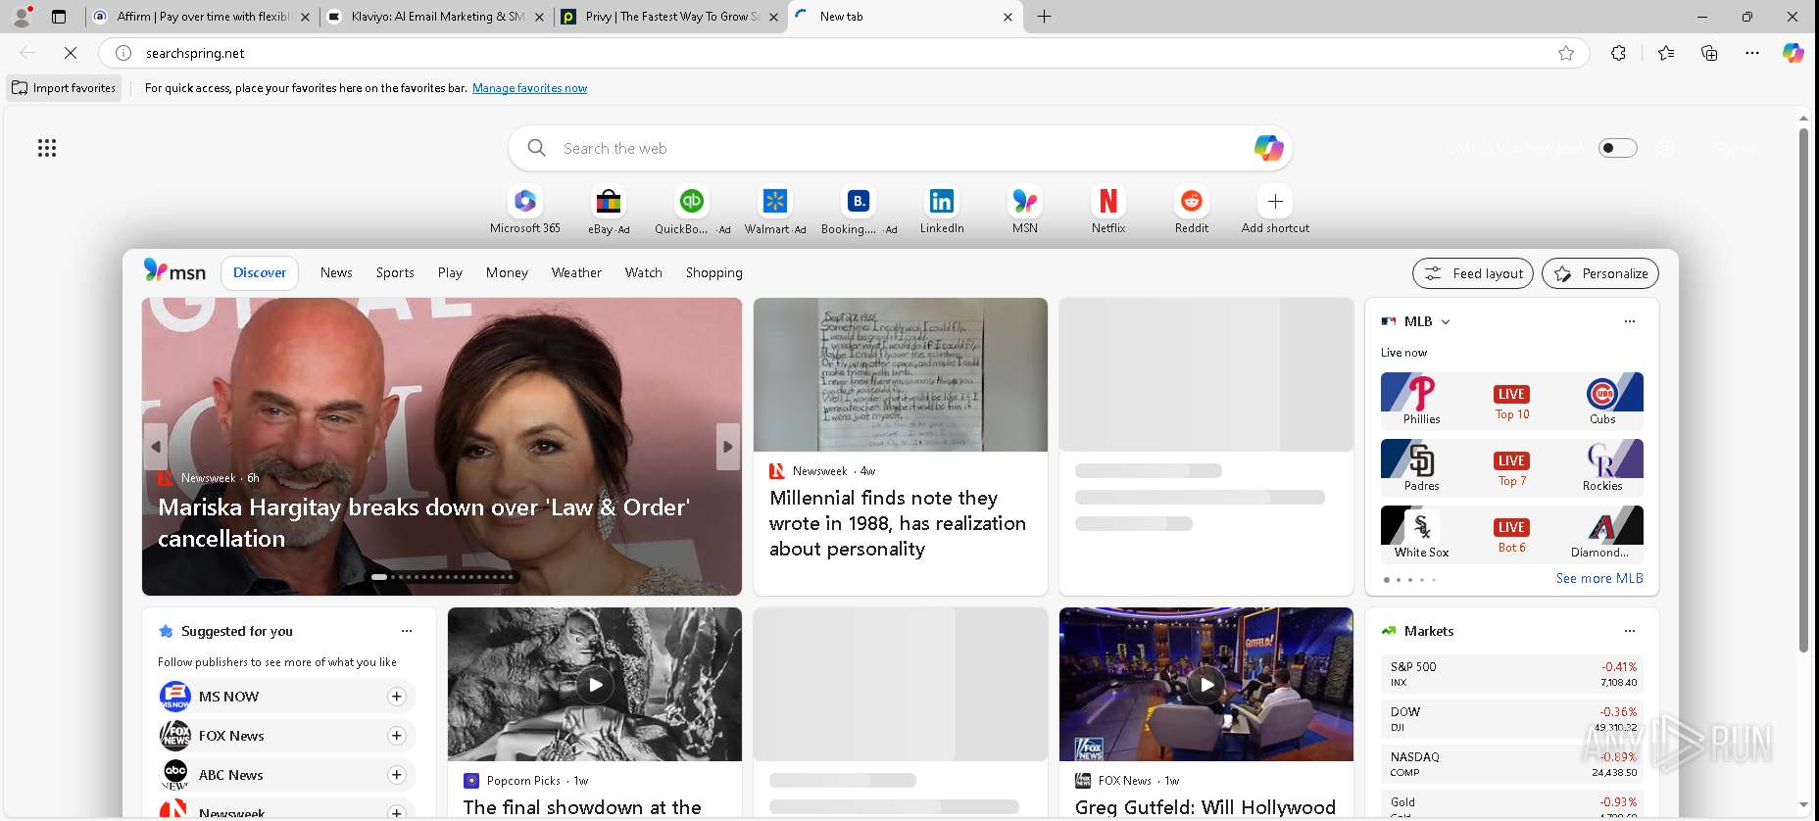This screenshot has height=821, width=1819.
Task: Click the page vertical scrollbar
Action: (x=1803, y=392)
